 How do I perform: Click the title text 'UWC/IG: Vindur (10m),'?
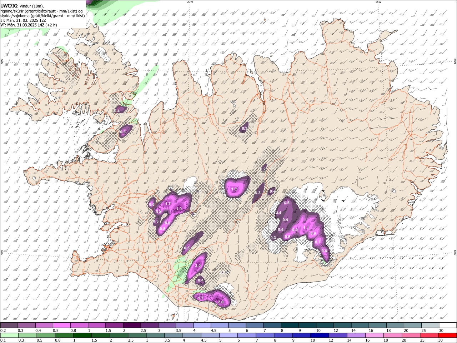(22, 6)
